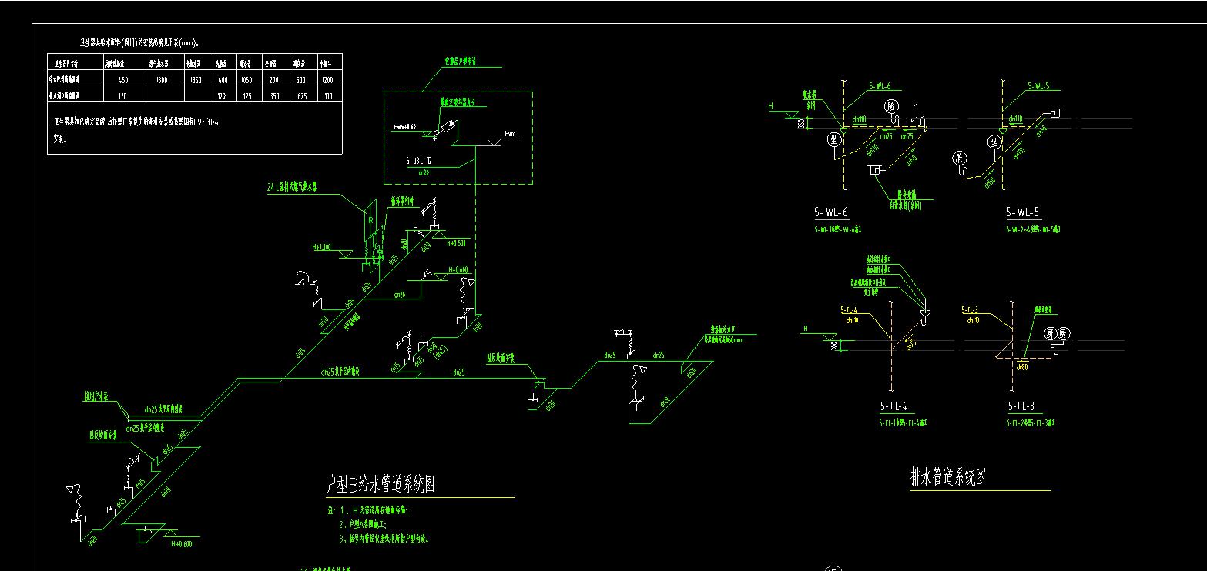Select the 排水管道系统图 drawing title
Screen dimensions: 1207x571
tap(948, 477)
